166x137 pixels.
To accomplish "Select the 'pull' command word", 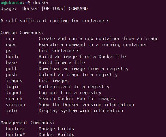I will point(11,69).
